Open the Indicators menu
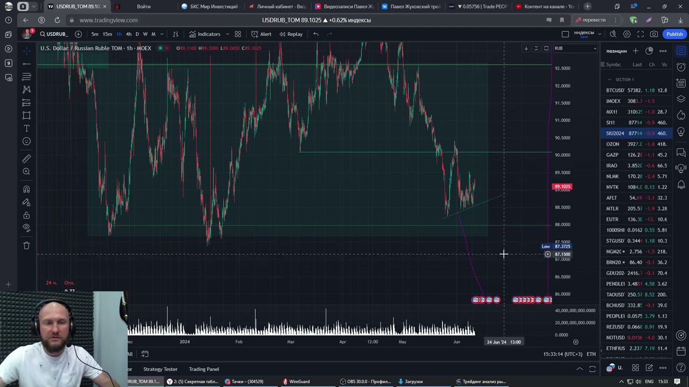Viewport: 689px width, 387px height. (205, 34)
